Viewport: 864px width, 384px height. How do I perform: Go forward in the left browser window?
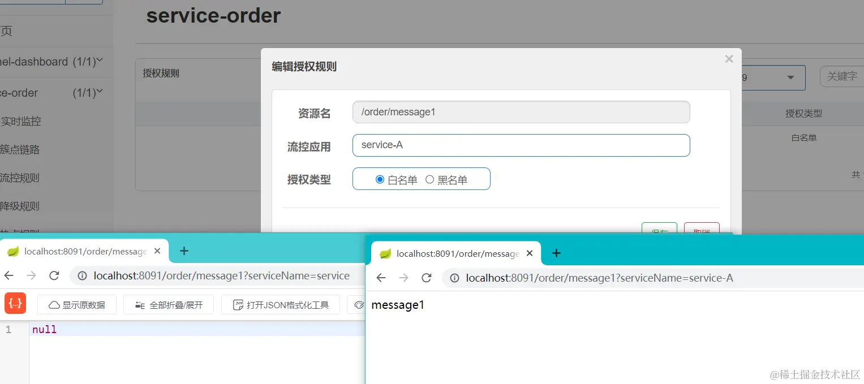(31, 275)
